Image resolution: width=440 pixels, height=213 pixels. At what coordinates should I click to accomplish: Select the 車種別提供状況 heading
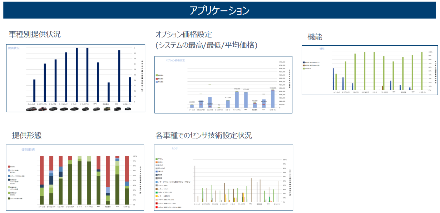coord(35,34)
